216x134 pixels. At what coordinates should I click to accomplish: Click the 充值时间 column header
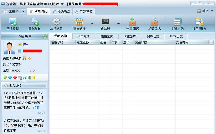192,42
